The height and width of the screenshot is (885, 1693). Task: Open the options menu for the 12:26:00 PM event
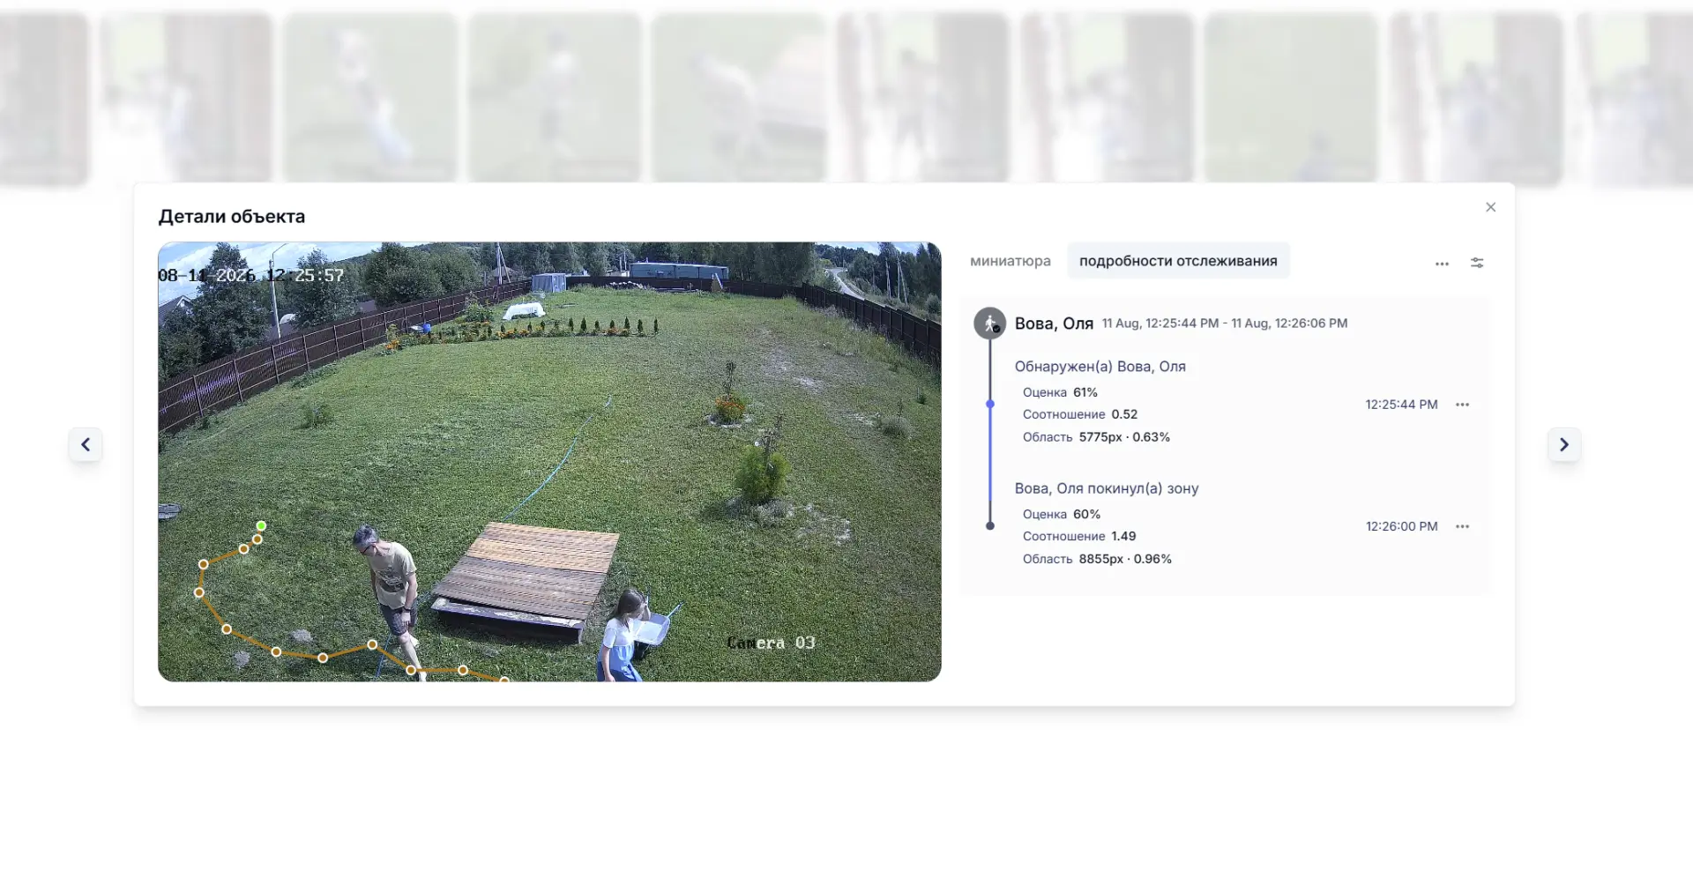click(x=1463, y=526)
